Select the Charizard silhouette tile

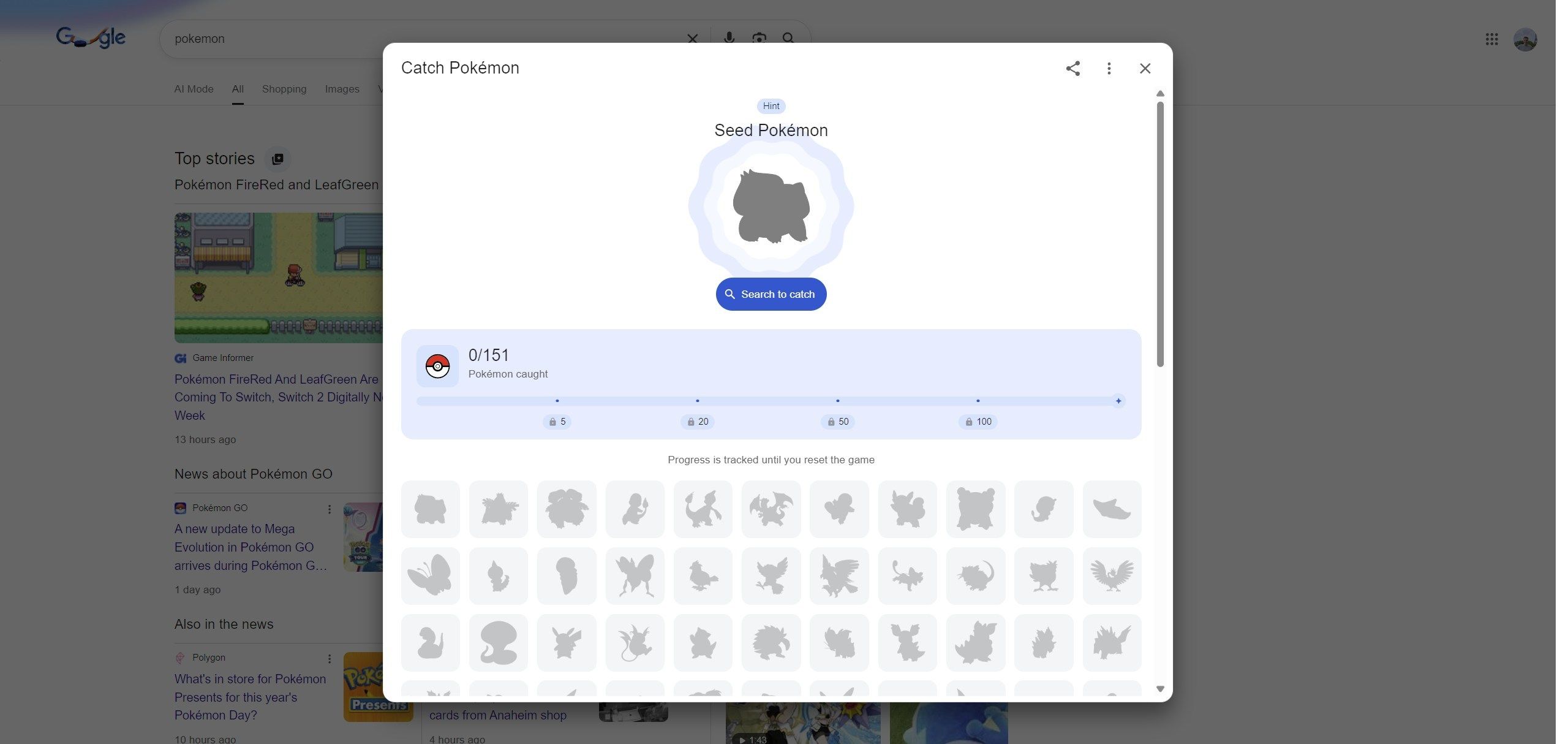pyautogui.click(x=771, y=509)
